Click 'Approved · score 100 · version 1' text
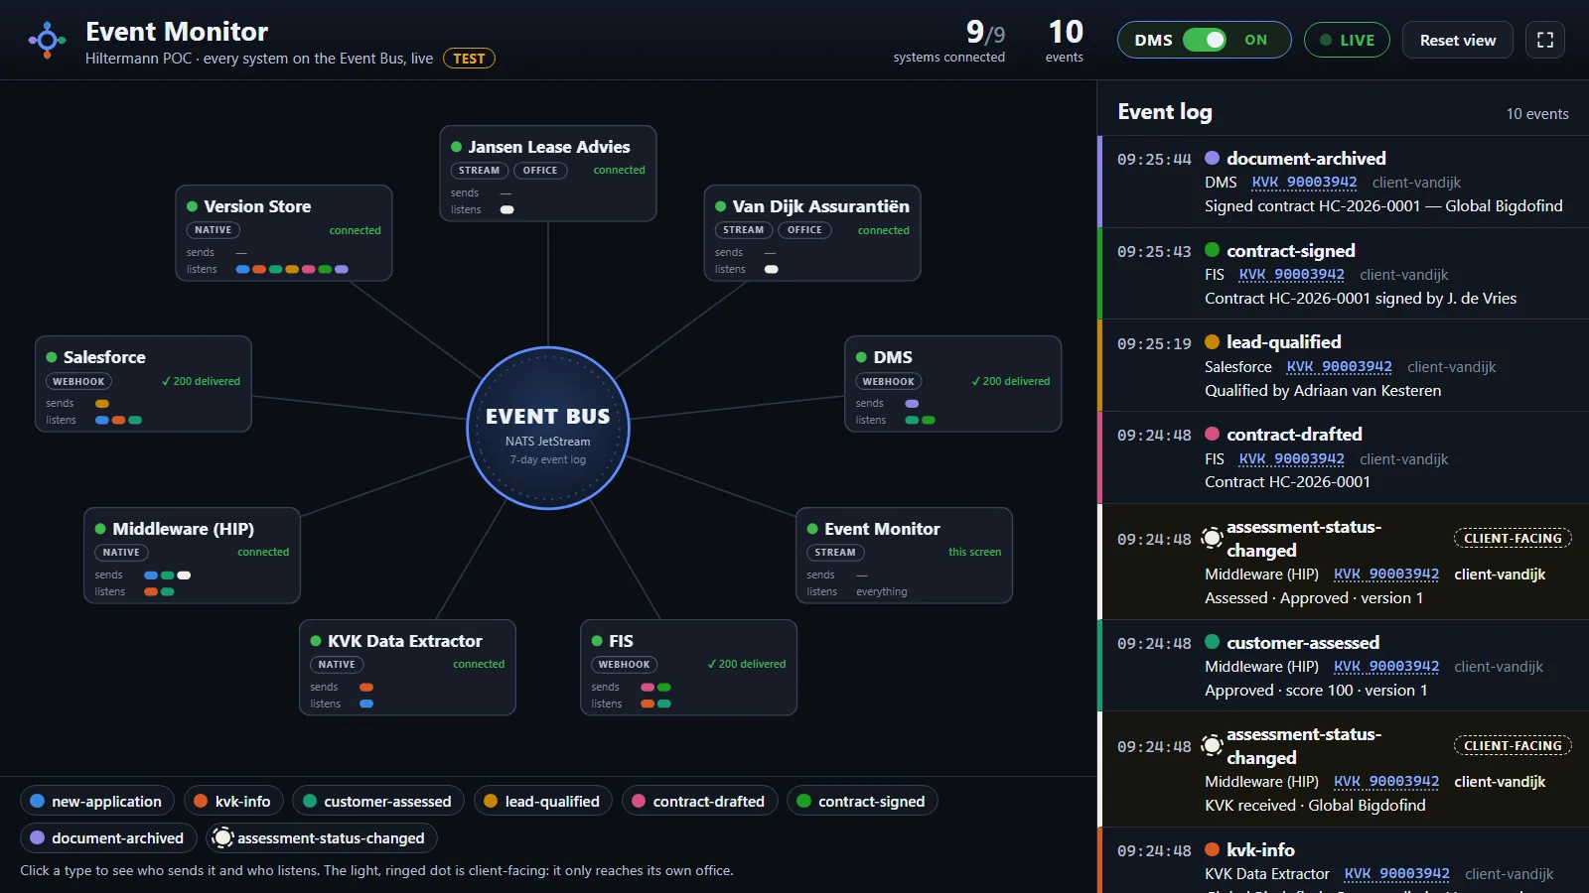1589x893 pixels. click(x=1316, y=691)
